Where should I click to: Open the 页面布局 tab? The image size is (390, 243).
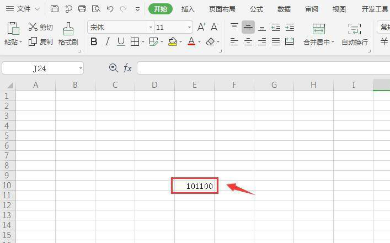click(x=222, y=9)
